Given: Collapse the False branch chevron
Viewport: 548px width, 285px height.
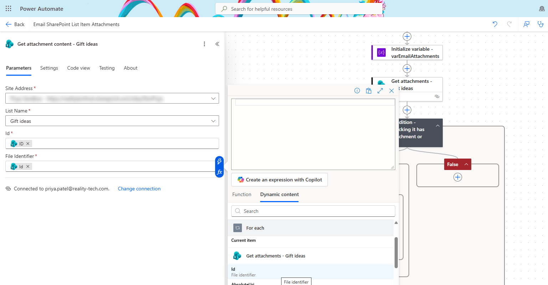Looking at the screenshot, I should click(466, 164).
